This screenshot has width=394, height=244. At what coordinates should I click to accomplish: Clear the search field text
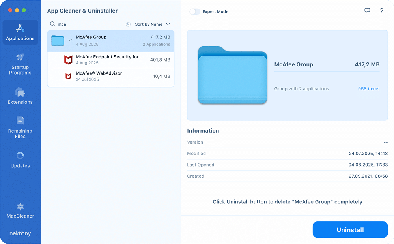coord(128,24)
